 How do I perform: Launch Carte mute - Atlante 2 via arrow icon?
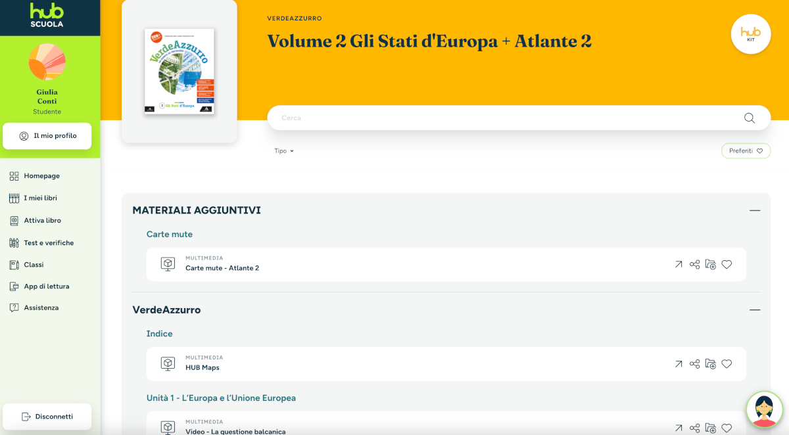tap(679, 265)
